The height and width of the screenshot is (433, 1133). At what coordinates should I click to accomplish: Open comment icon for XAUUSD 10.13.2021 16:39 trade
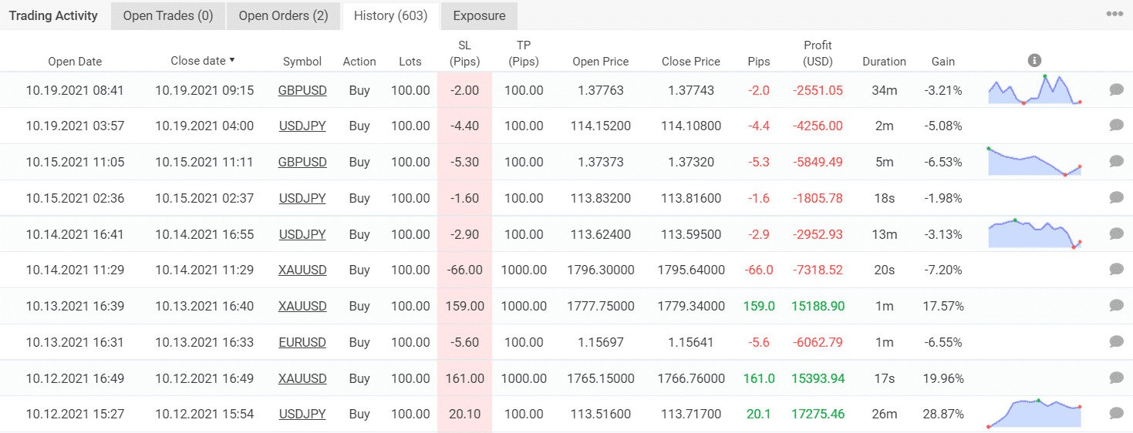click(1116, 306)
